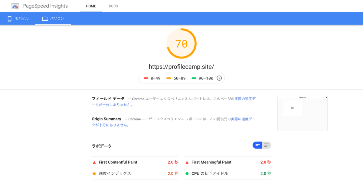Click the 2.0 秒 value for CPU の初回アイドル
The height and width of the screenshot is (181, 363).
266,173
